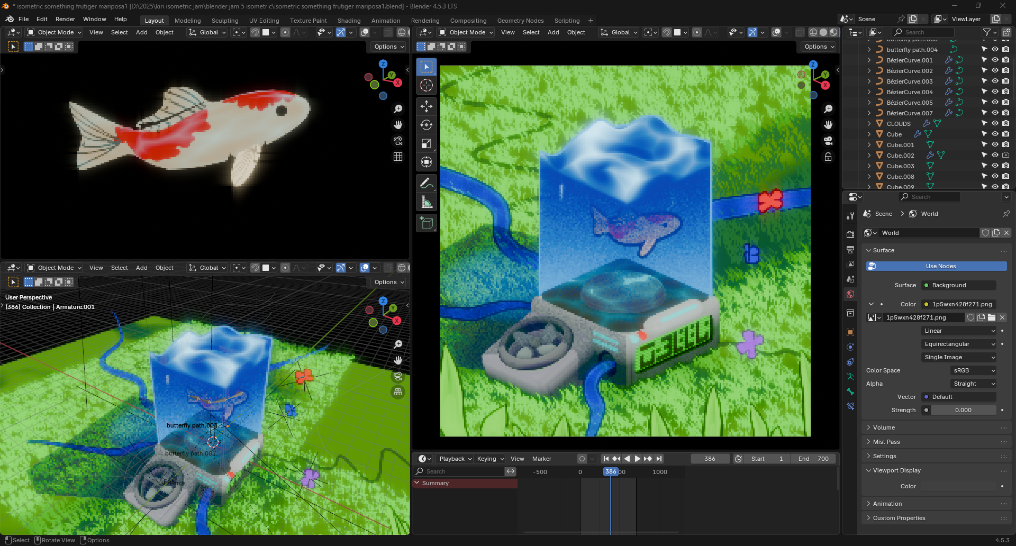
Task: Hide Cube.001 in the viewport
Action: click(995, 144)
